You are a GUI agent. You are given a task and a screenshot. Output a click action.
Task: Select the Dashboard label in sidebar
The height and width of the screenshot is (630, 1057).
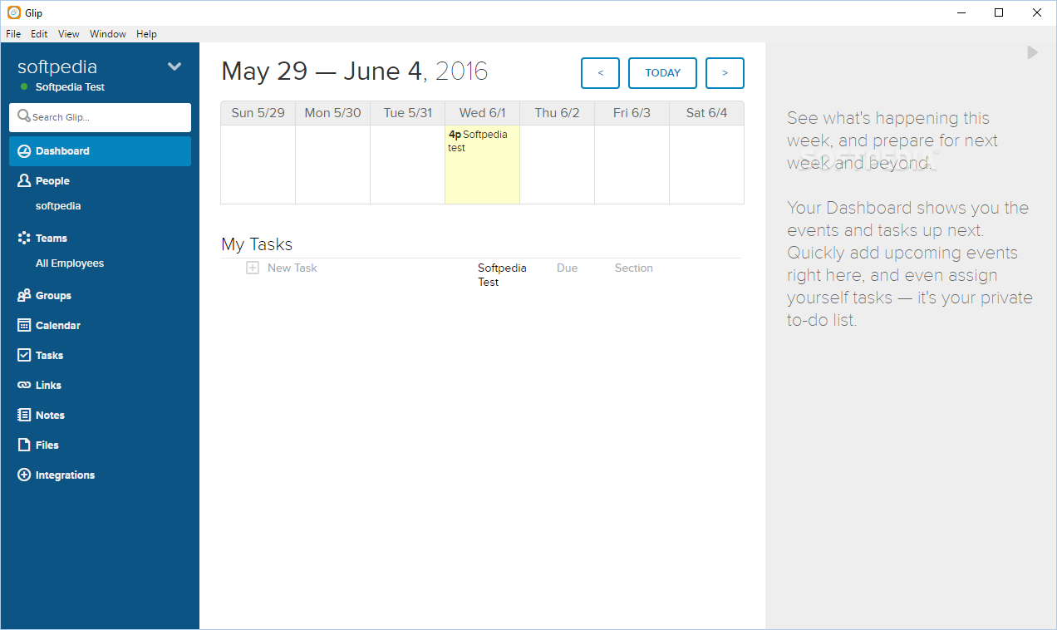62,151
